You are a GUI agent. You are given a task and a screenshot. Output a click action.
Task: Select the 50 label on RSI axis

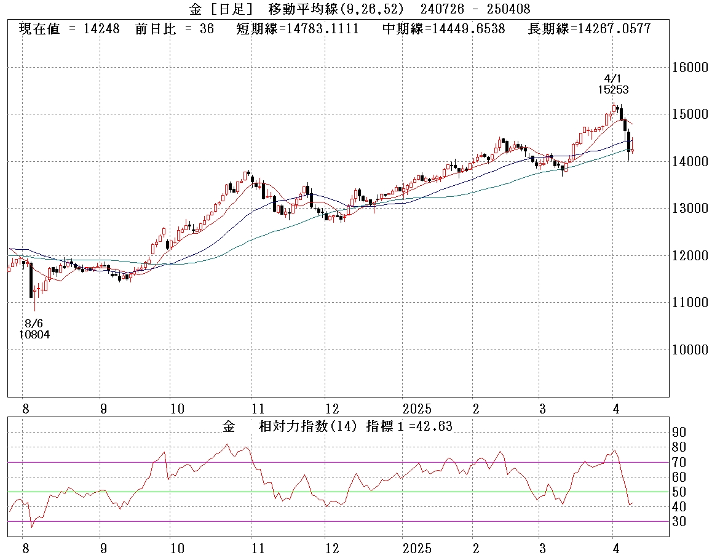tap(681, 492)
